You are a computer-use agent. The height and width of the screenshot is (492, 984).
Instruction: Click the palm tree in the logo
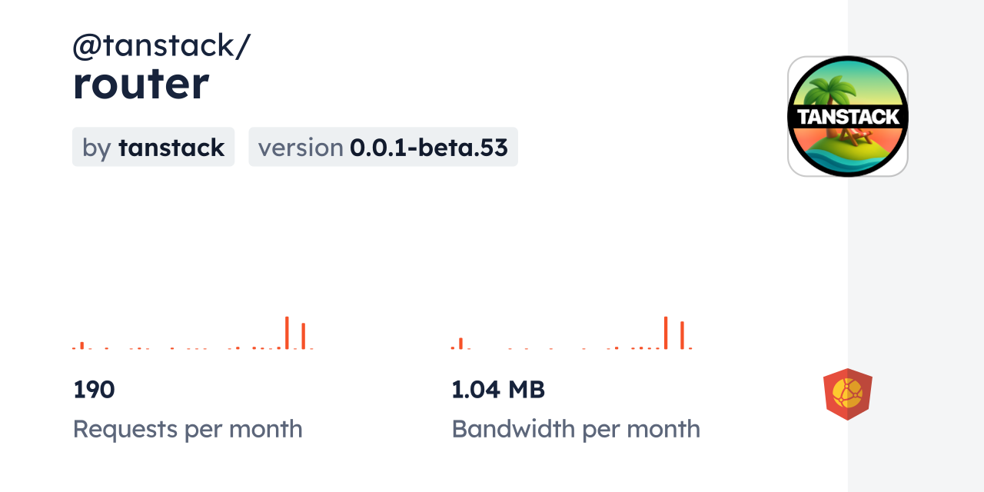click(x=837, y=89)
